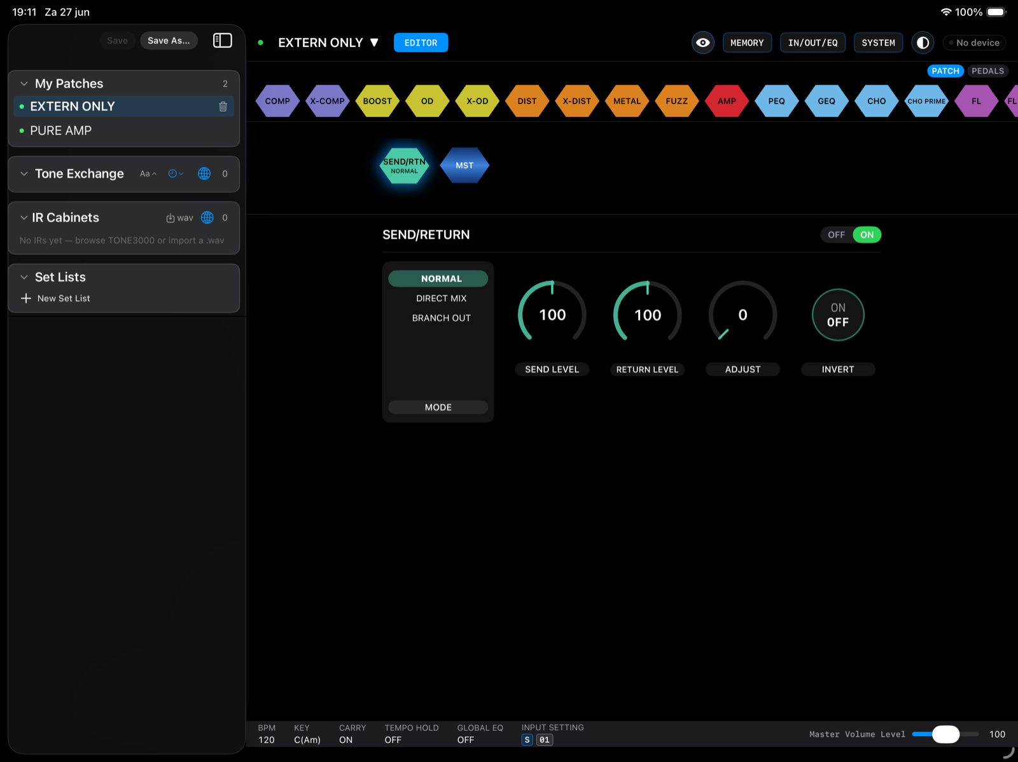Open the KEY C(Am) selector
This screenshot has height=762, width=1018.
tap(307, 734)
